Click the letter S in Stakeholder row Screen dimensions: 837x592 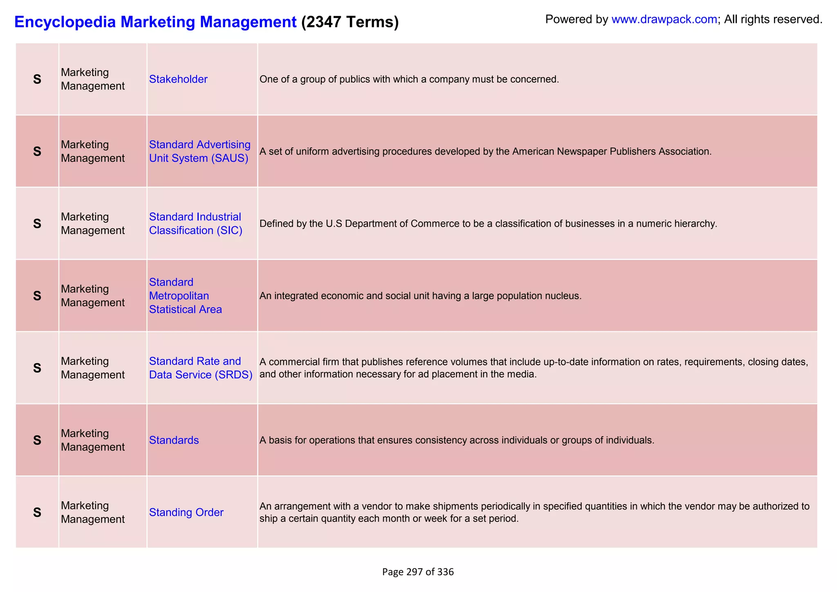coord(37,79)
